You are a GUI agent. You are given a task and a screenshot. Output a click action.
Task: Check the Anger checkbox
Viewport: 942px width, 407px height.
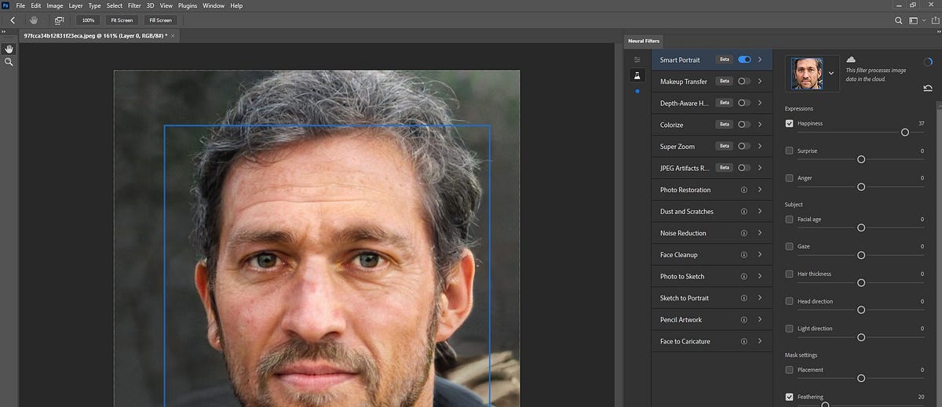(x=789, y=178)
